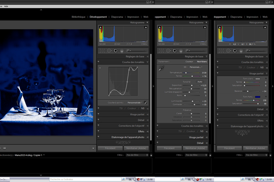Open the BB Personnal... white balance dropdown

(x=196, y=67)
